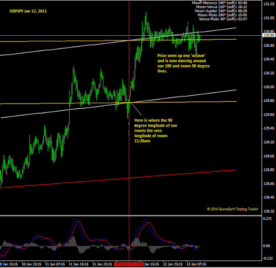
Task: Select the 'Moon-Pluto 240° (soft): 15:05' aspect line
Action: coord(222,15)
